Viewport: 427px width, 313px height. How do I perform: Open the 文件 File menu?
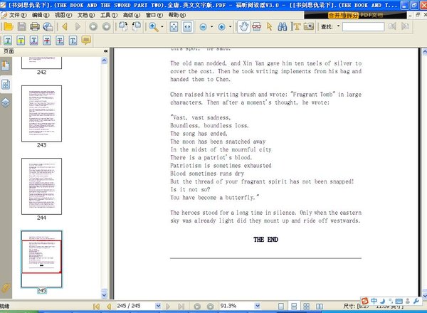(17, 15)
